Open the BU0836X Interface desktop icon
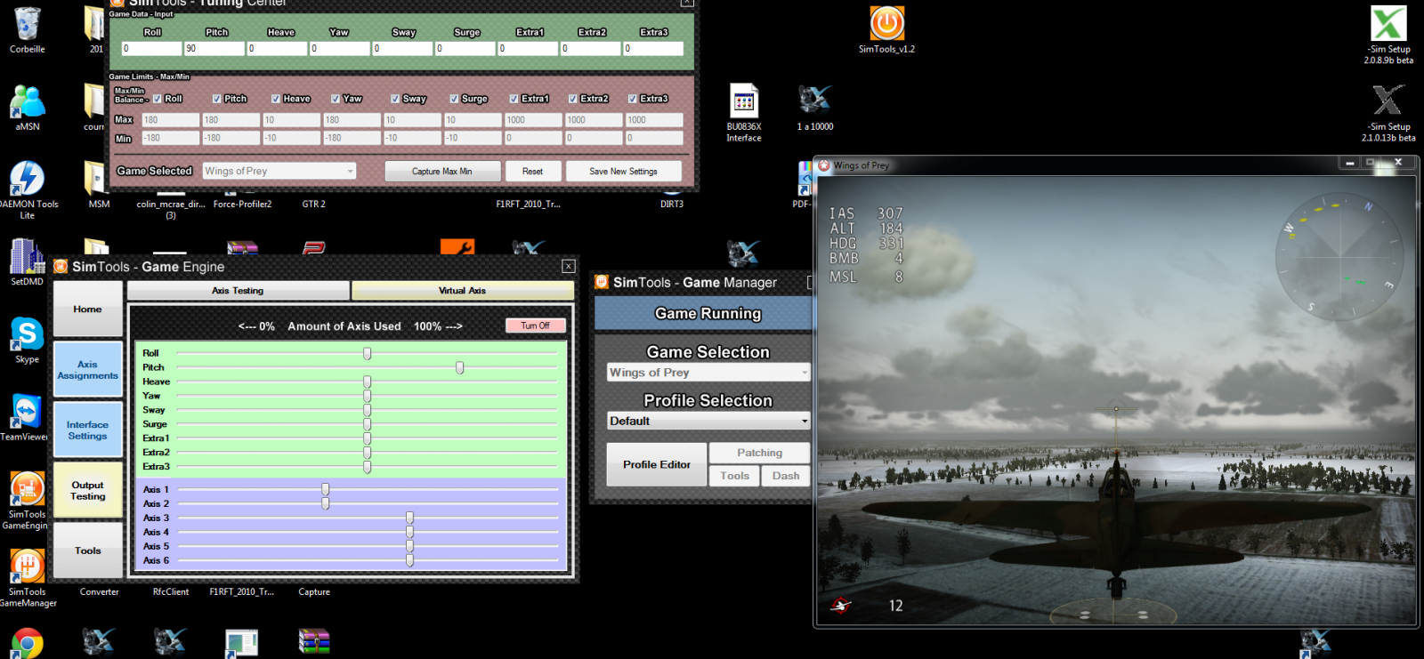The width and height of the screenshot is (1424, 659). click(744, 101)
